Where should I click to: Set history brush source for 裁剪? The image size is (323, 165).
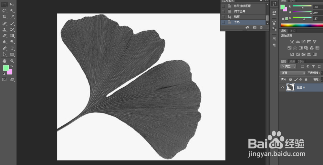223,17
